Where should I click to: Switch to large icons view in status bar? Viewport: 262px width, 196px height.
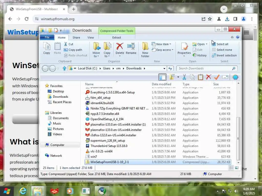tap(237, 168)
